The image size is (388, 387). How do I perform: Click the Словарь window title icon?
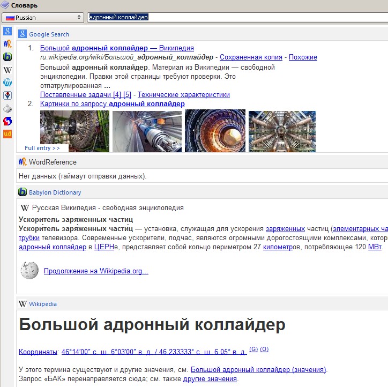pos(5,5)
